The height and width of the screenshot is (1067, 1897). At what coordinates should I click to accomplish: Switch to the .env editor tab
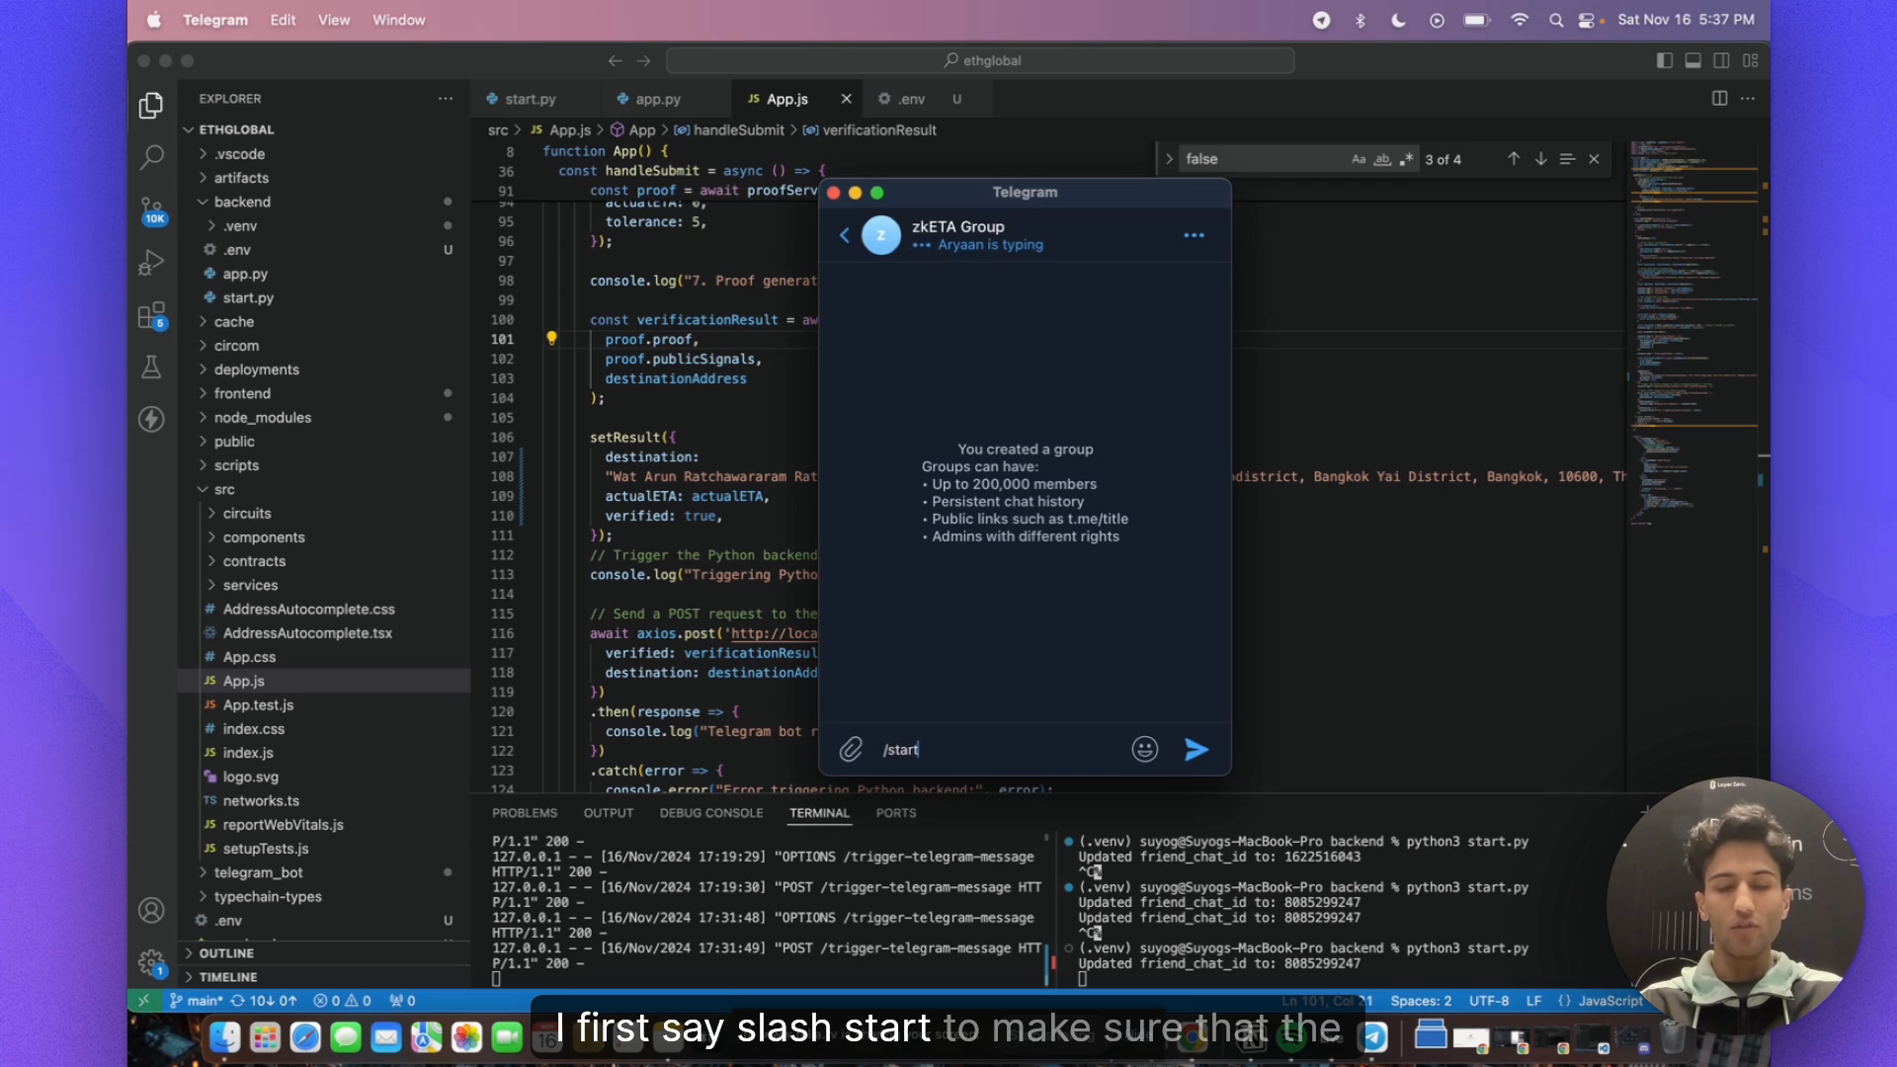point(912,99)
